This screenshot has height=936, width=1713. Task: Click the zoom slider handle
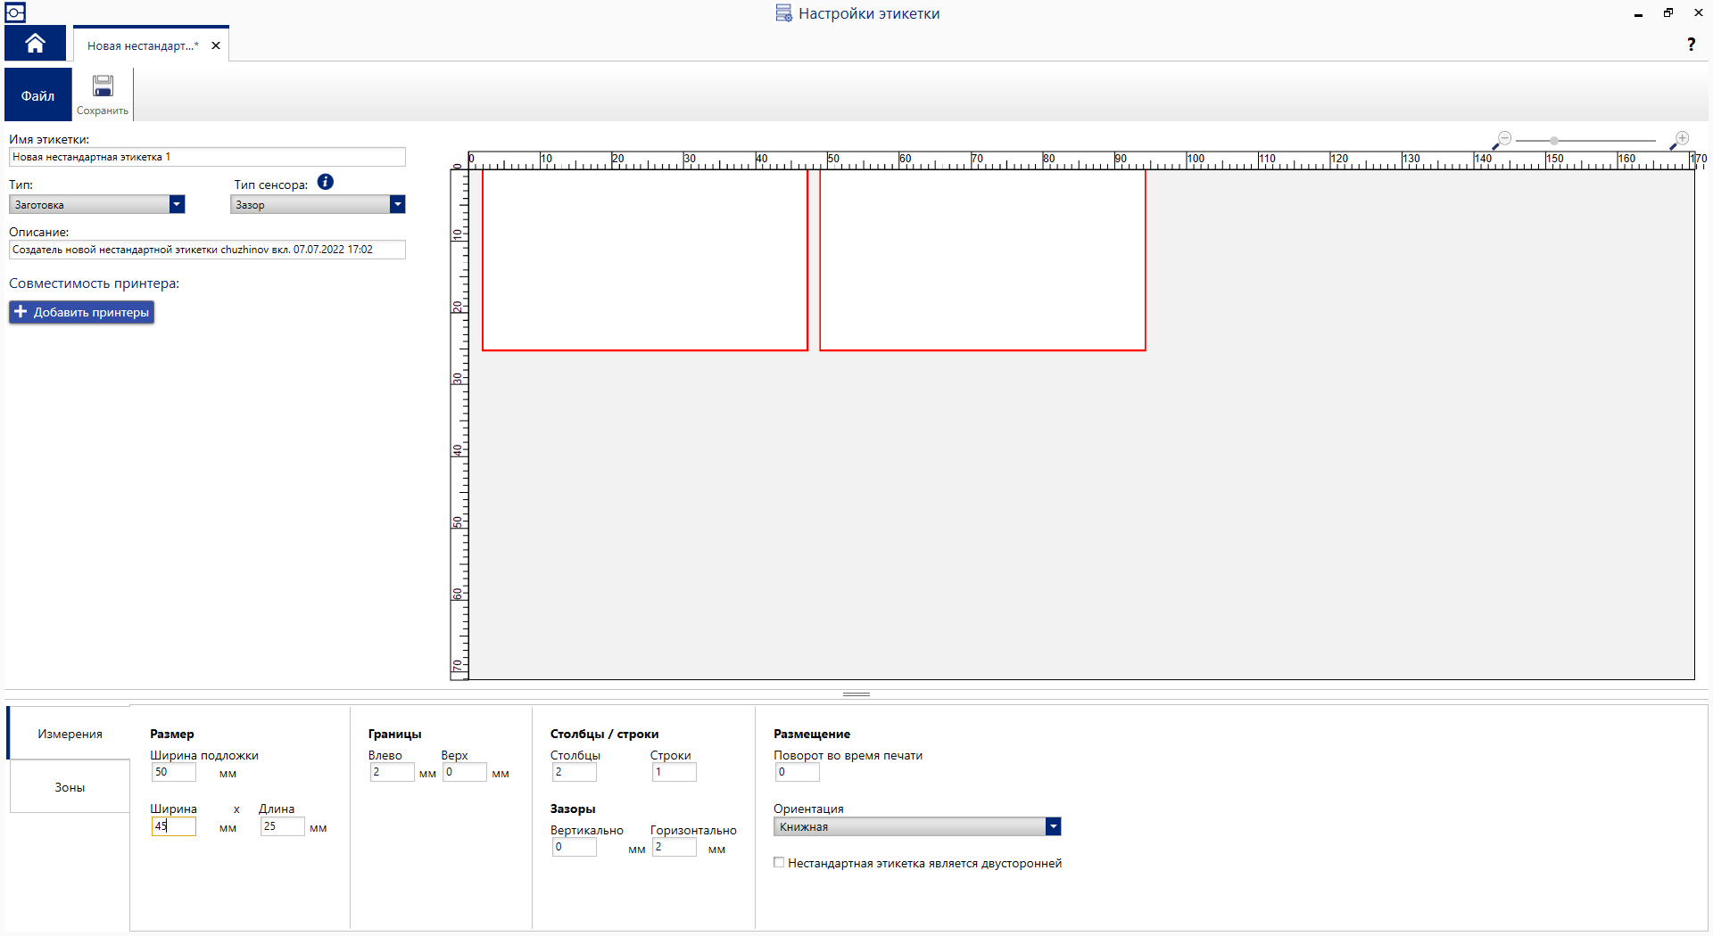[x=1554, y=141]
